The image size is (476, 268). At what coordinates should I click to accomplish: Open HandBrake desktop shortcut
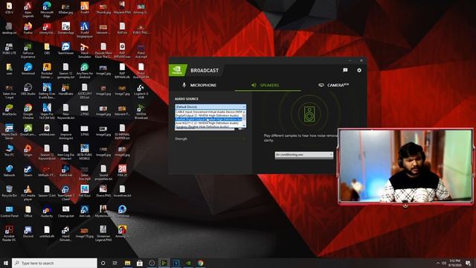65,89
